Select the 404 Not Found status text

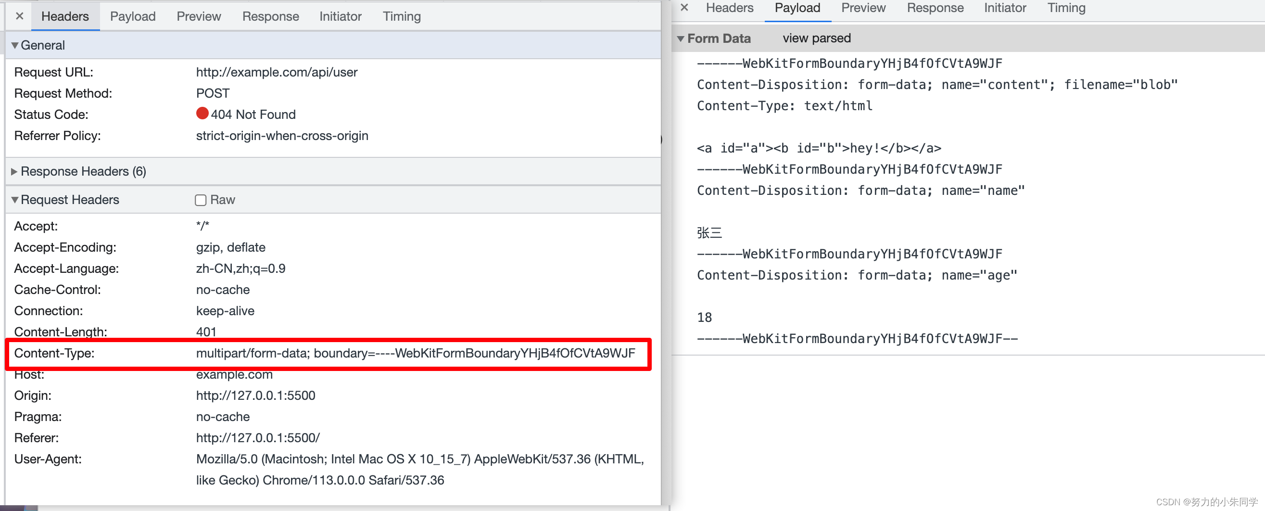(253, 115)
